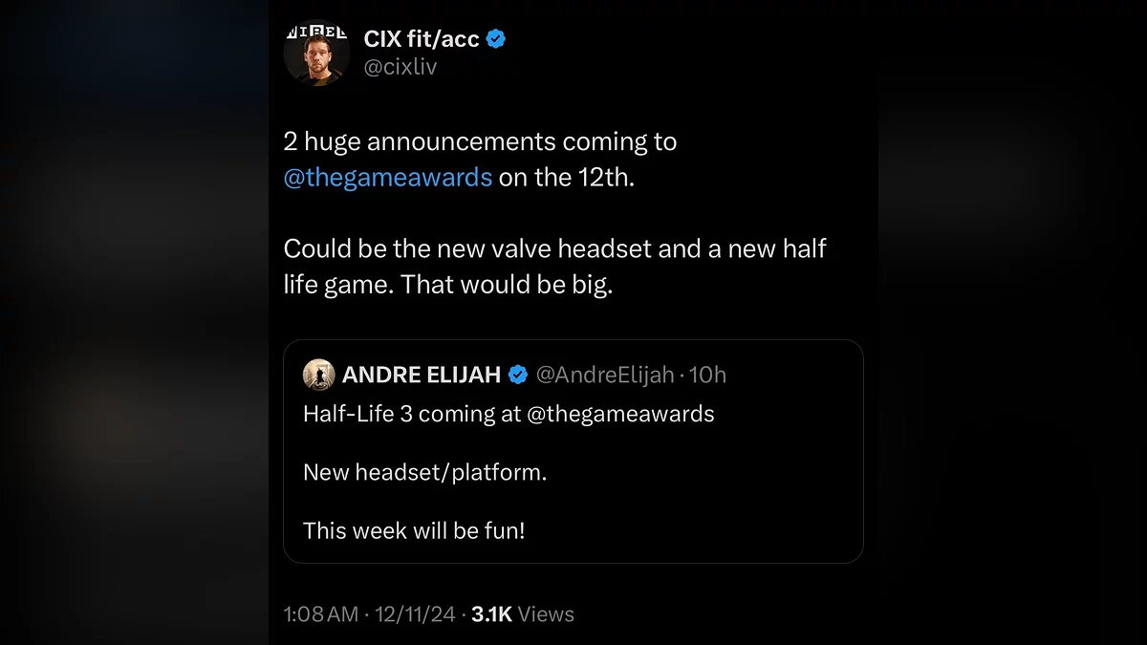This screenshot has height=645, width=1147.
Task: Click the 'New headset/platform.' line
Action: 424,472
